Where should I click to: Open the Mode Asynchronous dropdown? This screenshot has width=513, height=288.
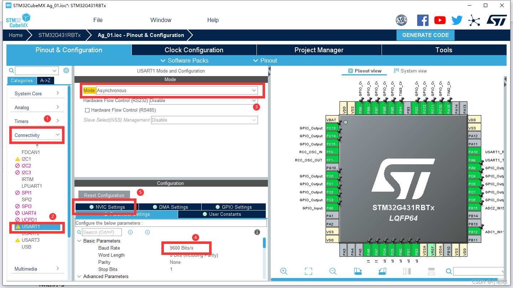(177, 91)
